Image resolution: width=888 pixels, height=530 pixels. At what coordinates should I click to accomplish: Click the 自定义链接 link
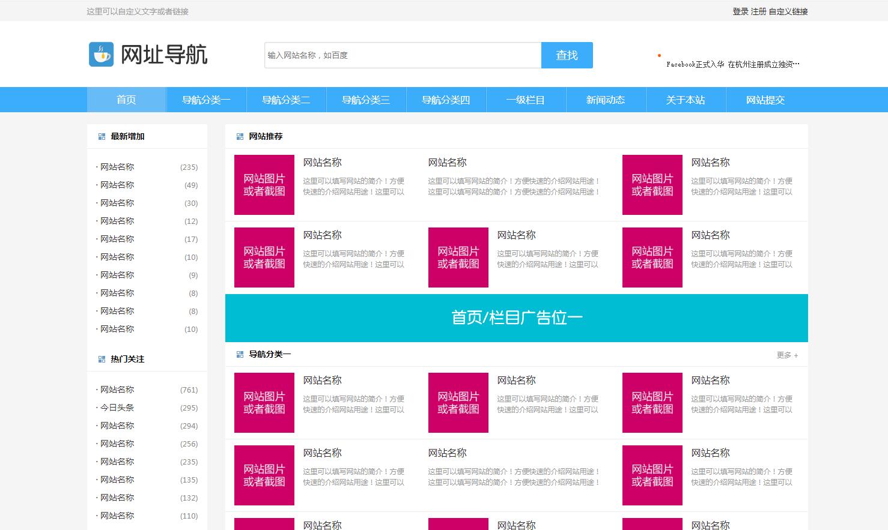point(788,11)
